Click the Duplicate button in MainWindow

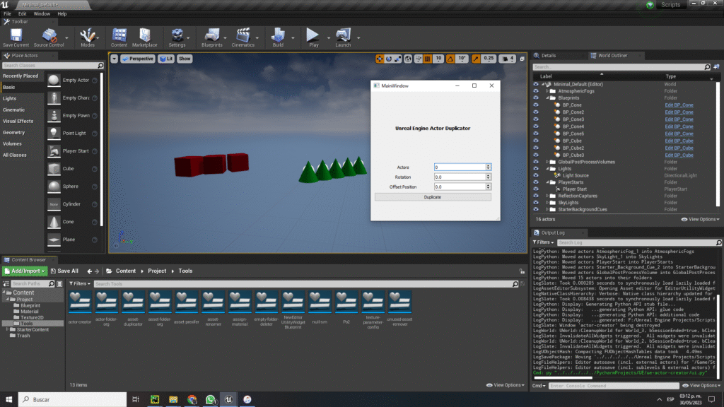(433, 197)
